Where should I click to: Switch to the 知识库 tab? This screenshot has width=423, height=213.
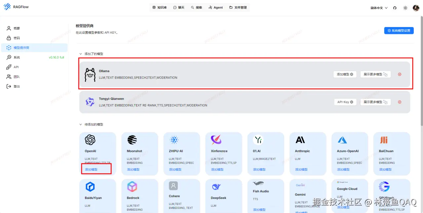click(x=160, y=7)
